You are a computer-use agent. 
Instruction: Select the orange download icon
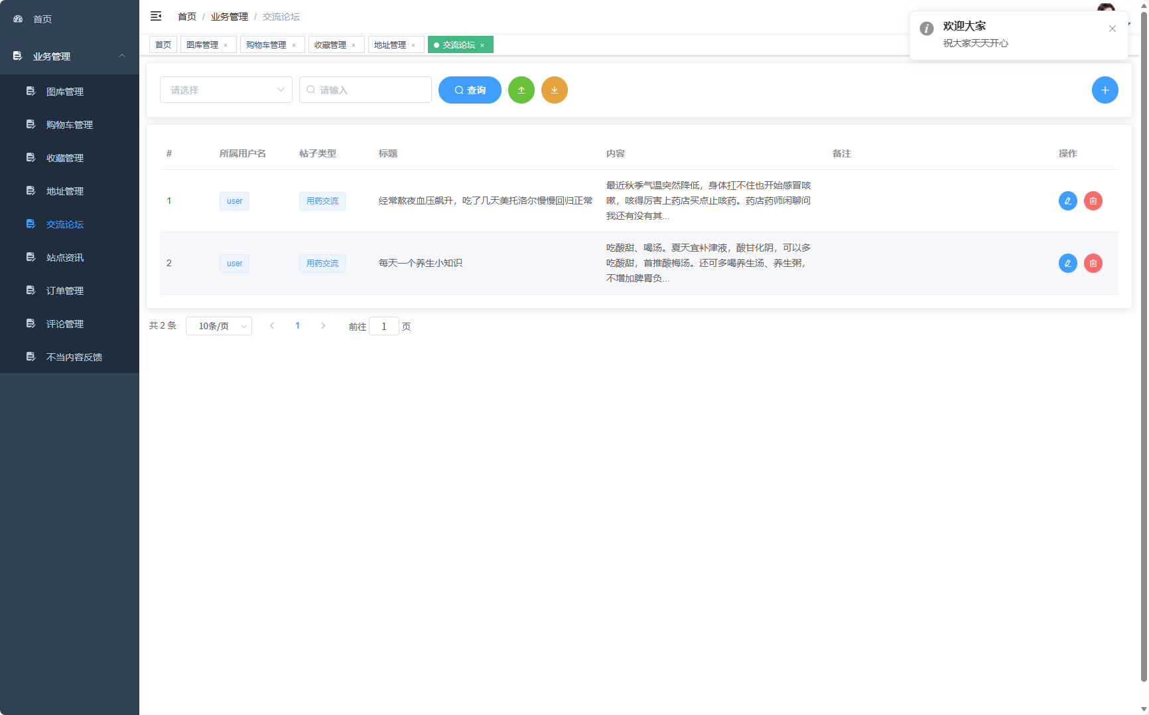tap(555, 90)
